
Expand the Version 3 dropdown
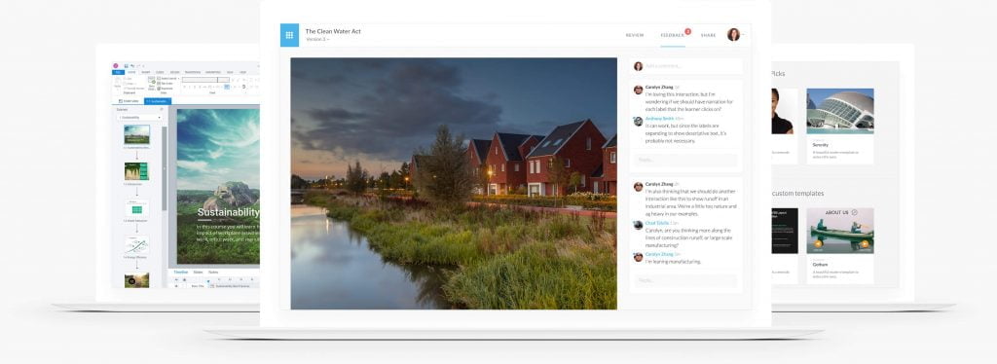point(317,39)
